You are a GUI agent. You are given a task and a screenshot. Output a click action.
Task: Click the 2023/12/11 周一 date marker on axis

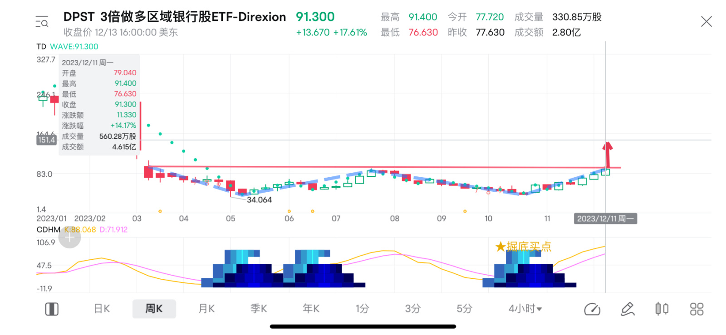point(605,218)
